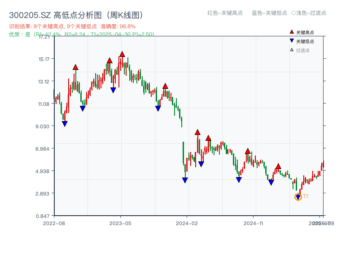Select the leftmost red key-high triangle on chart
This screenshot has height=269, width=359.
tap(75, 67)
